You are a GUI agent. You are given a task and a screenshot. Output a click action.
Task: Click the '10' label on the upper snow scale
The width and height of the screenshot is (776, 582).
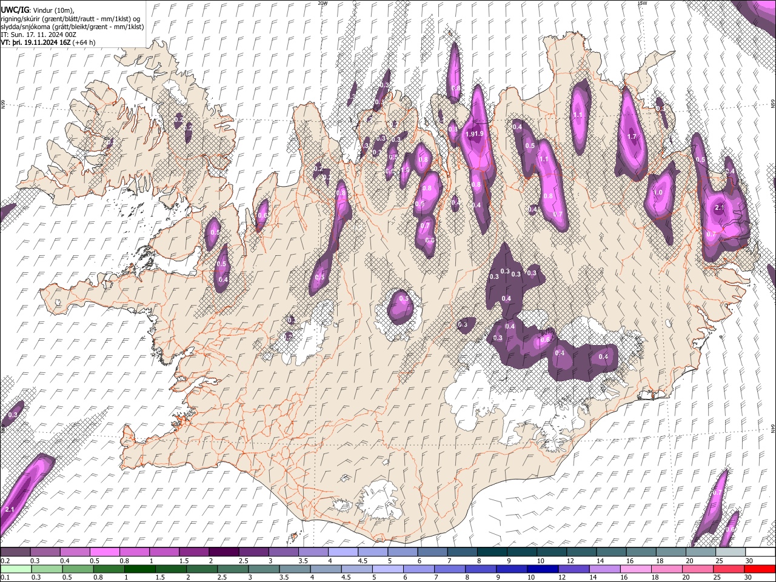[x=540, y=561]
